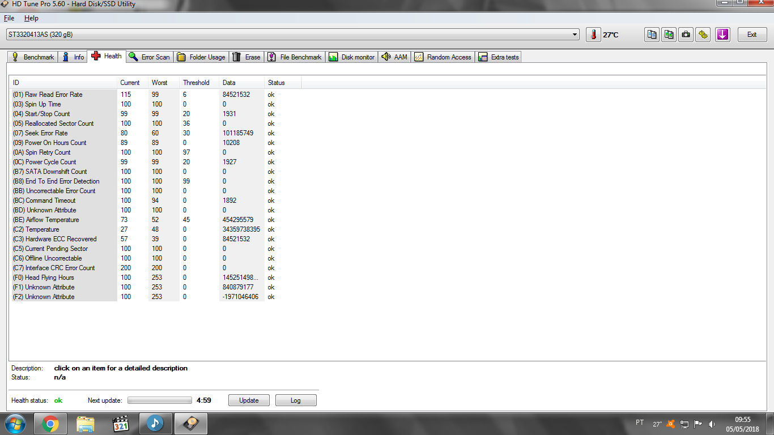774x435 pixels.
Task: Click the File Benchmark icon
Action: [x=272, y=57]
